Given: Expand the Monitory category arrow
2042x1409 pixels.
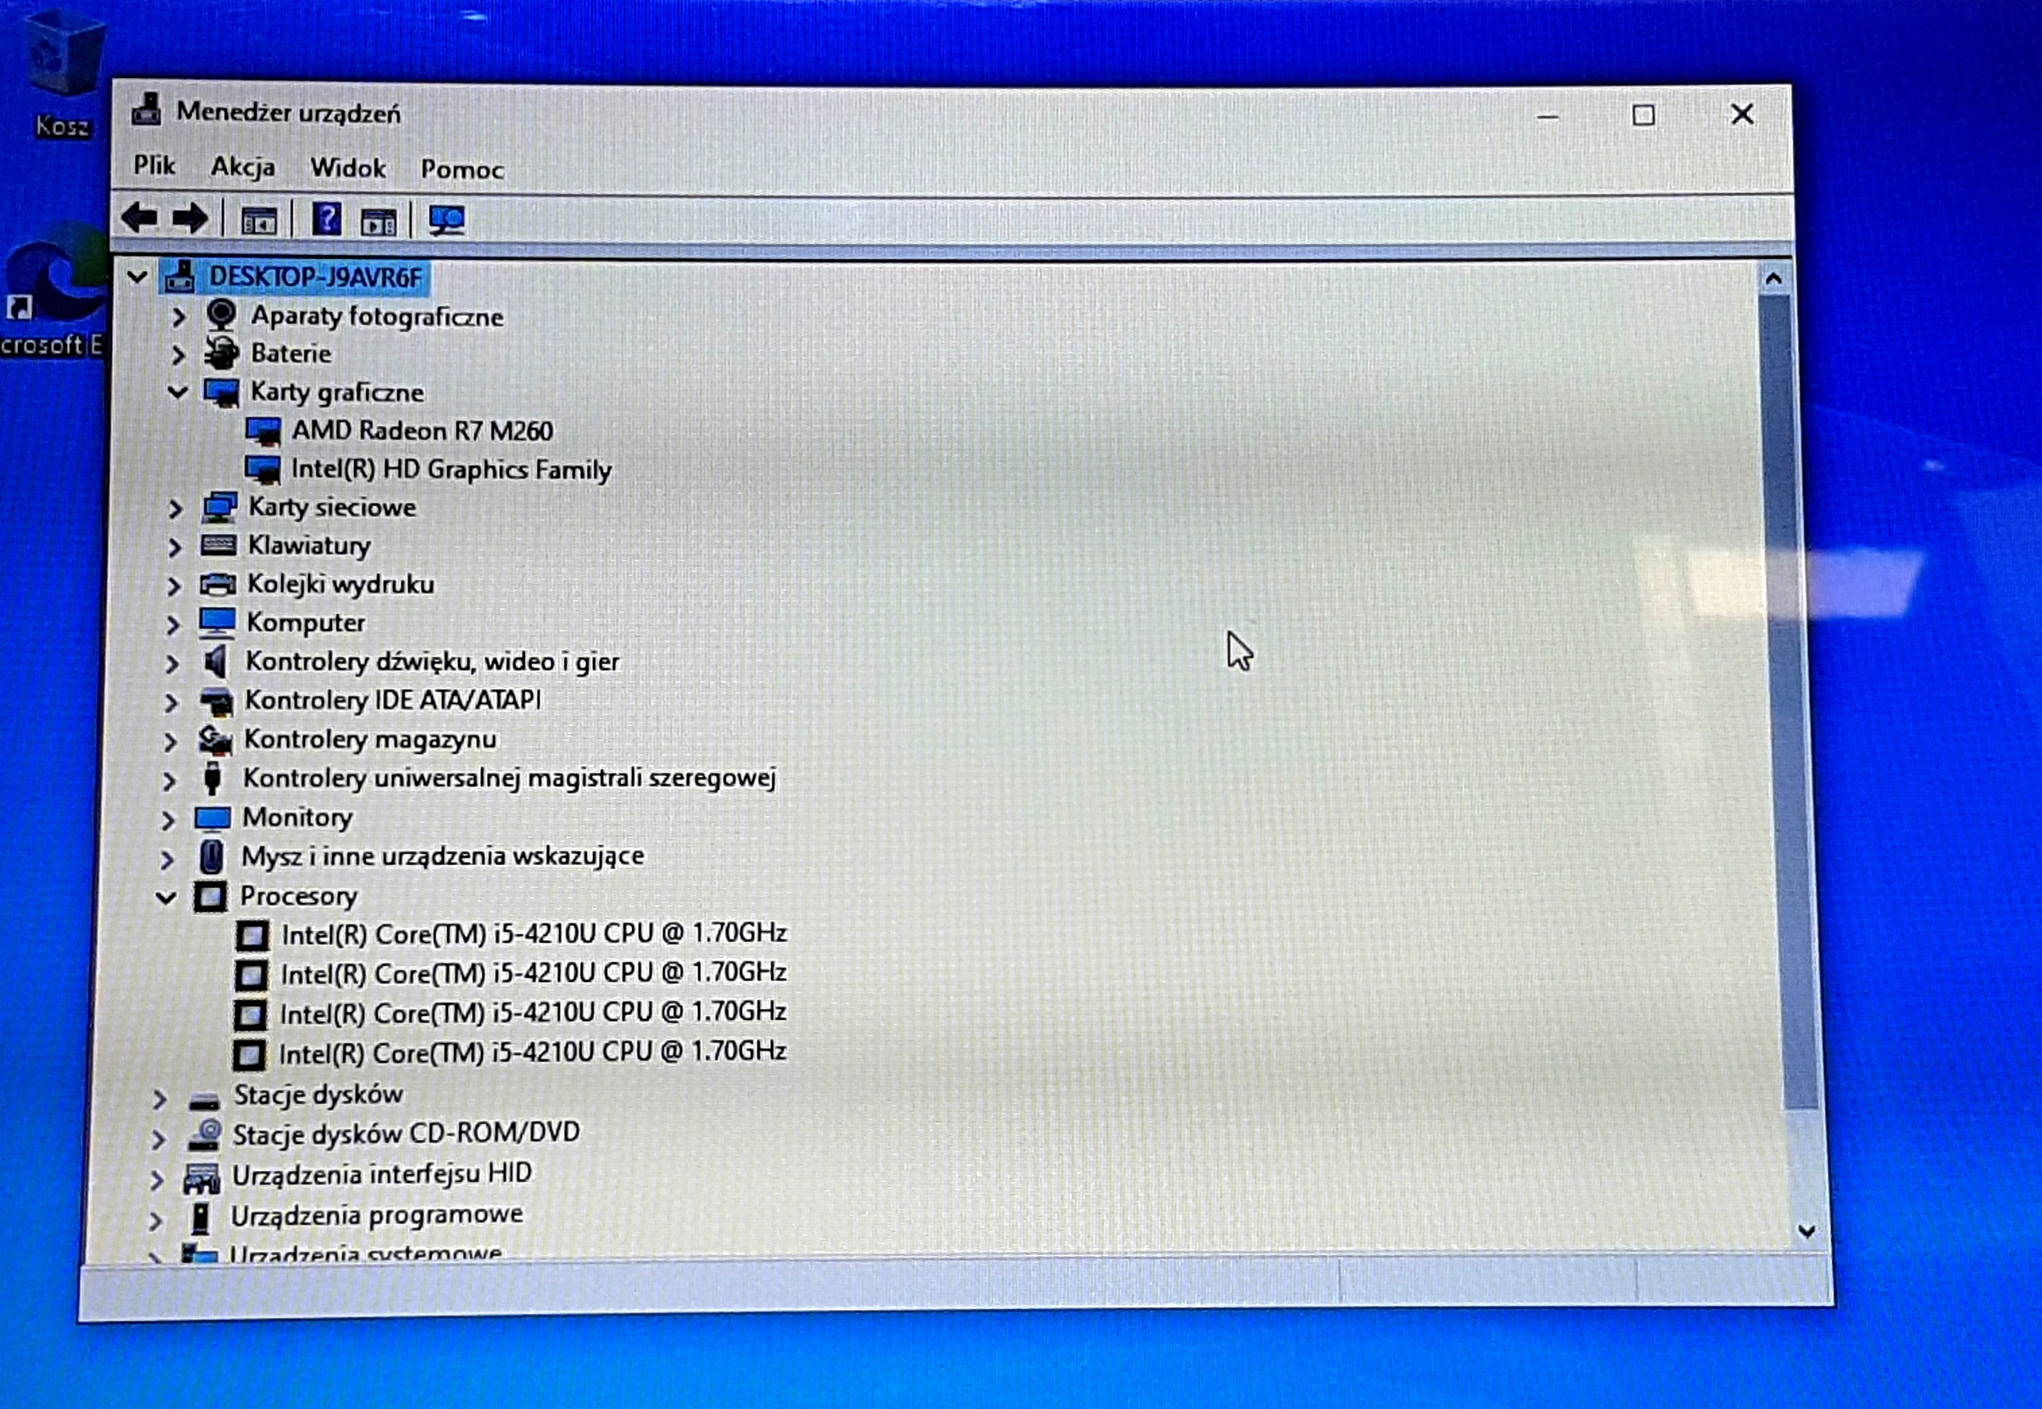Looking at the screenshot, I should point(168,820).
